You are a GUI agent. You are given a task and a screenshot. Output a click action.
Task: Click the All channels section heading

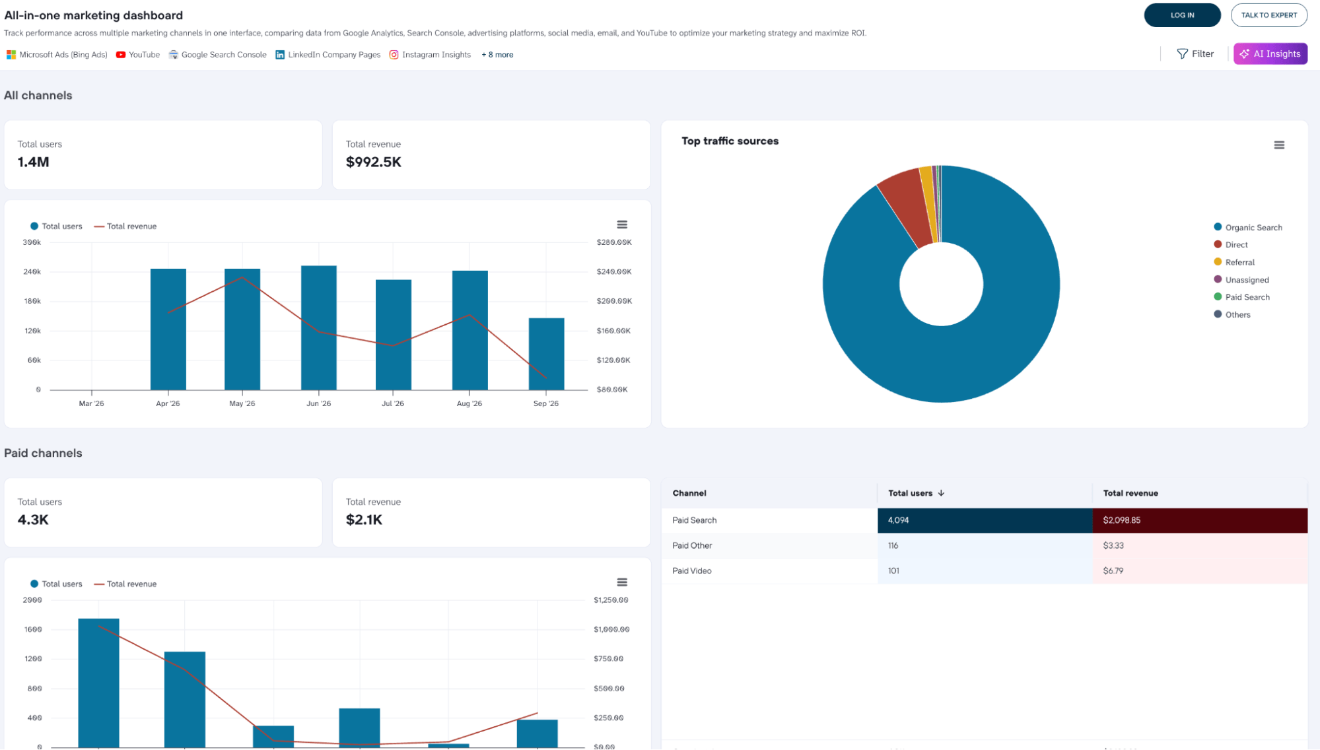click(38, 95)
